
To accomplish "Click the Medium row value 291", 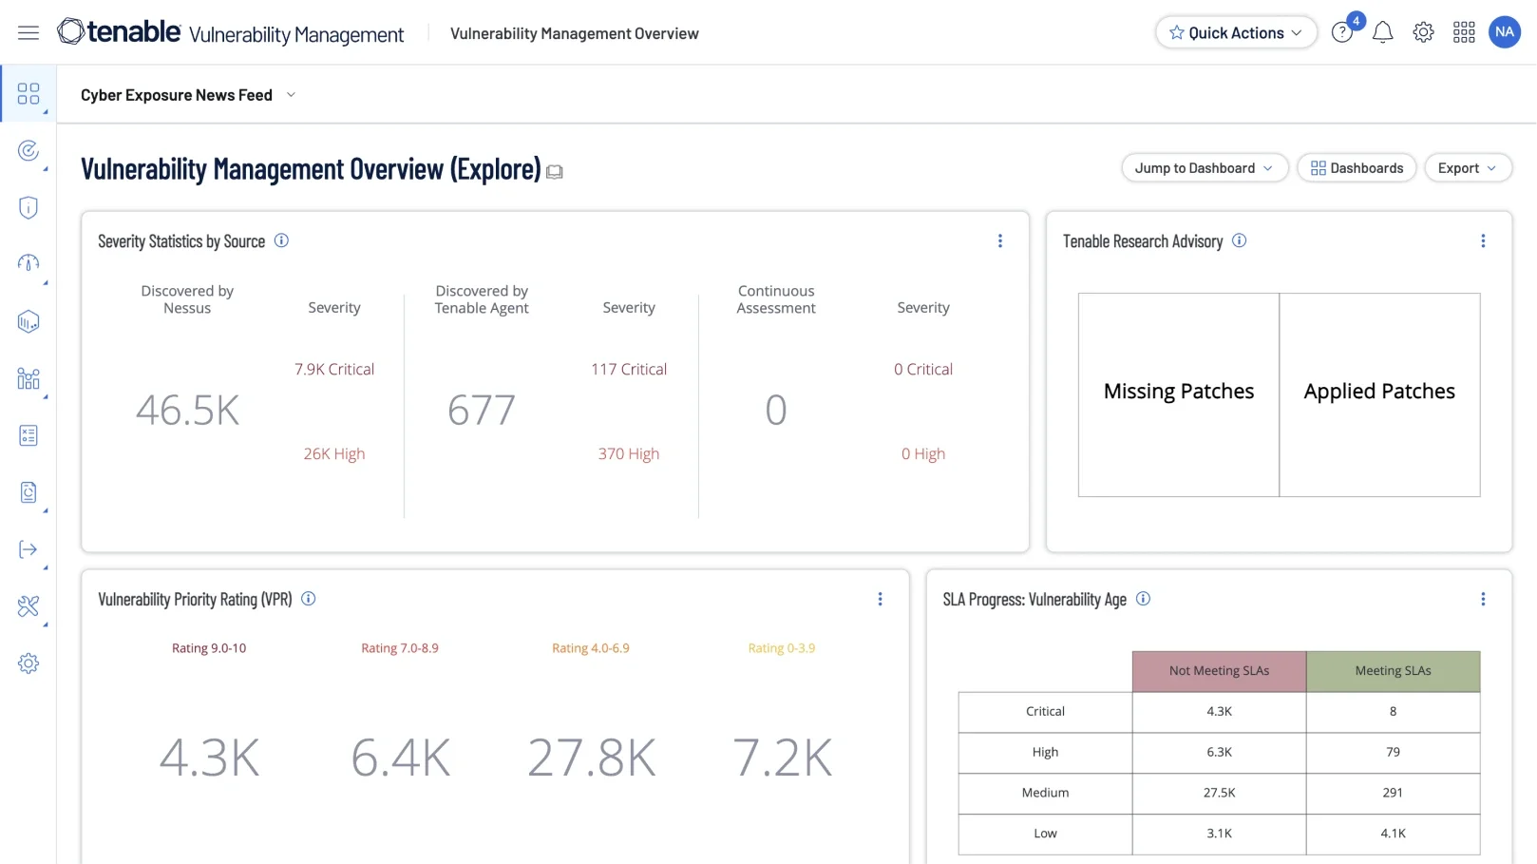I will pyautogui.click(x=1393, y=794).
